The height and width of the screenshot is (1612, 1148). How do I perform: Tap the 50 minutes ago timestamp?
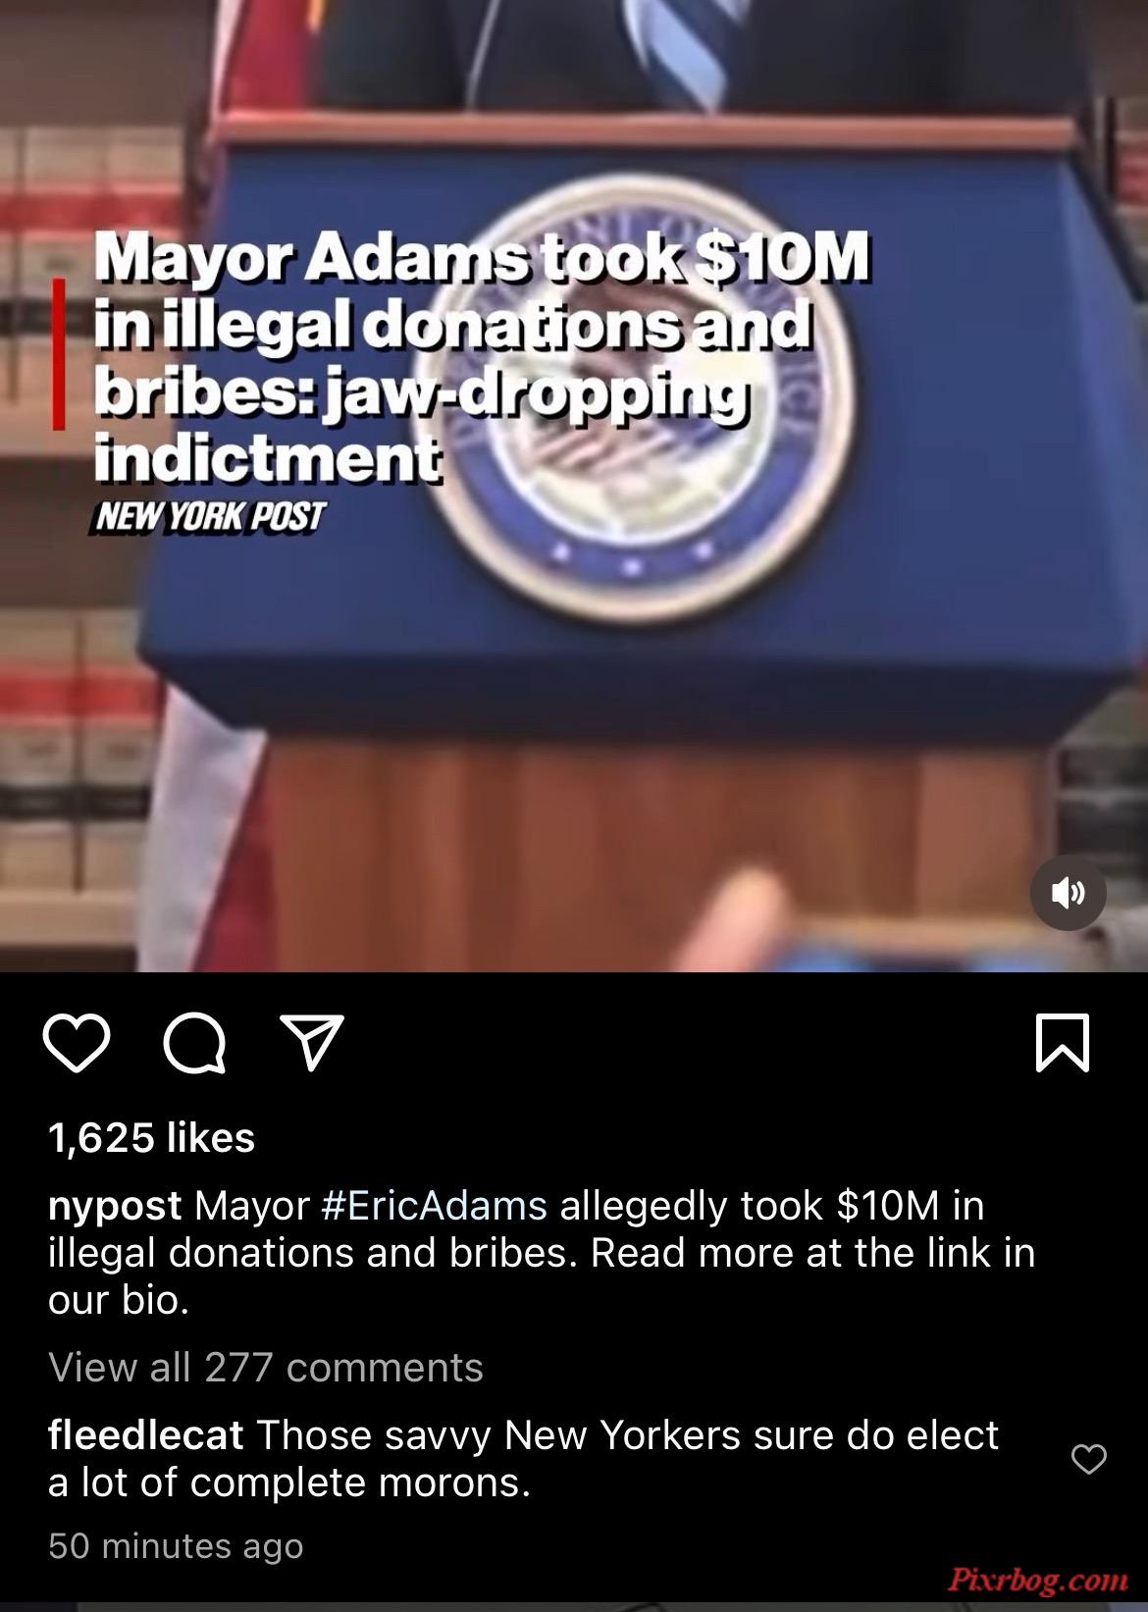click(176, 1546)
